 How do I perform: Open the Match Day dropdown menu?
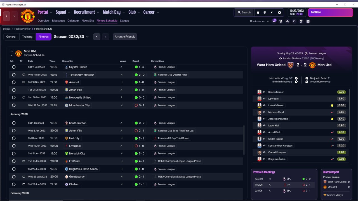point(114,12)
